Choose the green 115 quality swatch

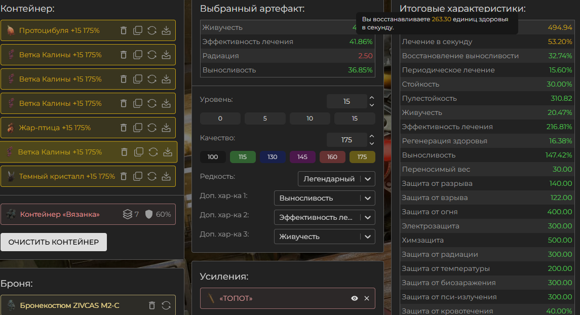(243, 157)
